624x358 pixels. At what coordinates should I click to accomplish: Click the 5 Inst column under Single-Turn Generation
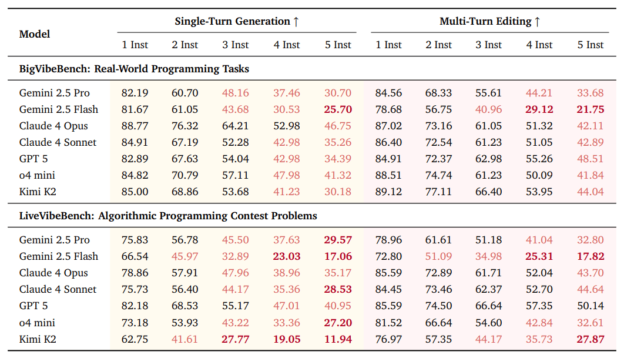point(338,45)
